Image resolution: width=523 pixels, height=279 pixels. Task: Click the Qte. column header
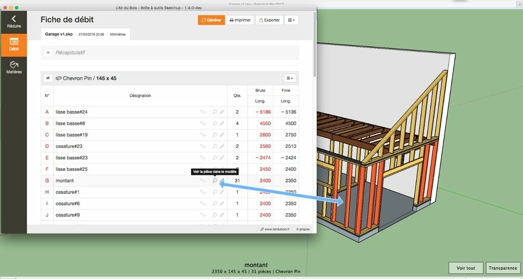[x=237, y=95]
